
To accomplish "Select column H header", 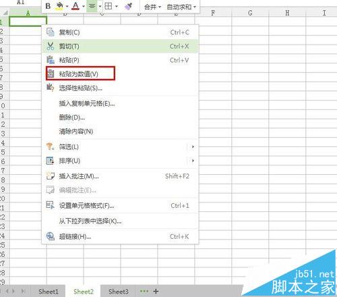I will click(287, 13).
